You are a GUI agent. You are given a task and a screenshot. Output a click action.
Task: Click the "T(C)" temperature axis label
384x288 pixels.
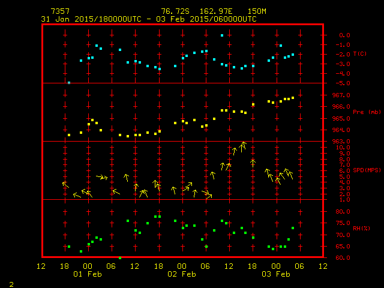click(359, 54)
